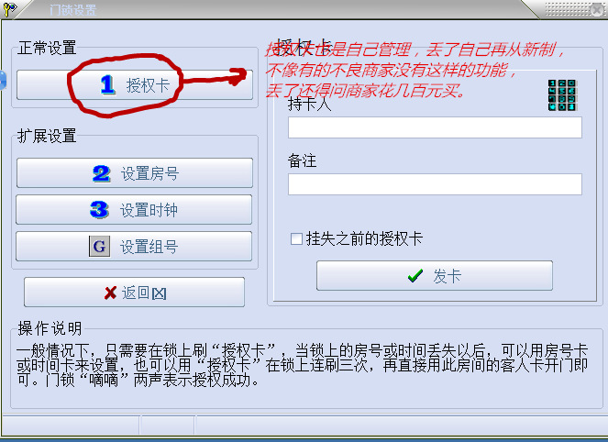Open 设置组号 settings
Screen dimensions: 608x442
pos(134,247)
